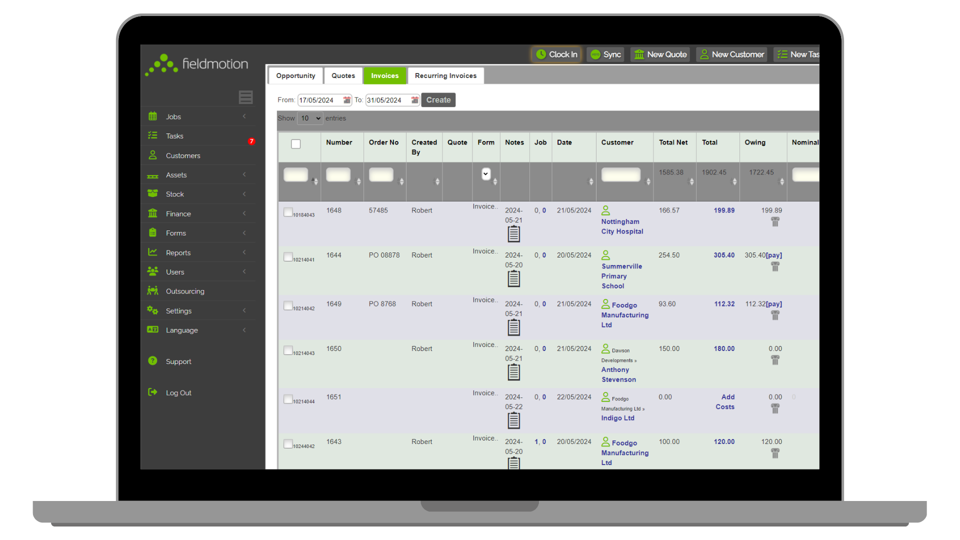Click the Clock In button icon
The width and height of the screenshot is (960, 540).
point(542,54)
